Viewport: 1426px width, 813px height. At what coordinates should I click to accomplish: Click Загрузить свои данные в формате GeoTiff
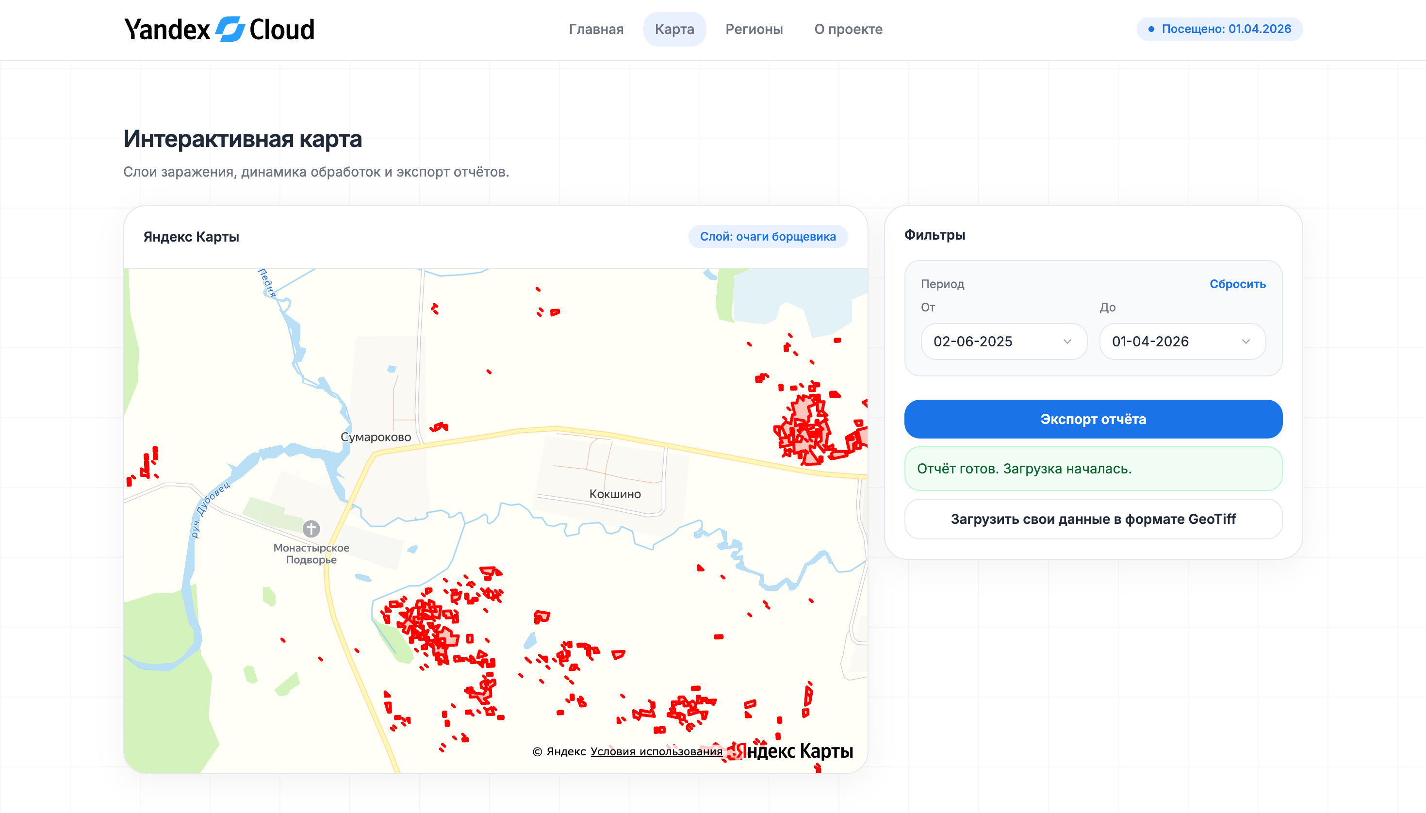coord(1093,519)
